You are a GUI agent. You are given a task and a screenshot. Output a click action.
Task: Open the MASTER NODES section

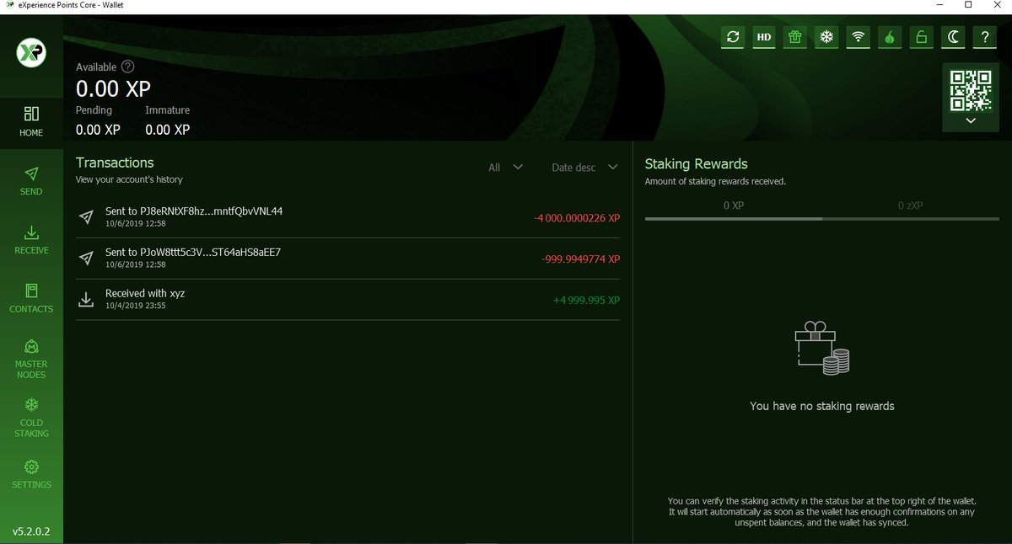click(x=31, y=359)
